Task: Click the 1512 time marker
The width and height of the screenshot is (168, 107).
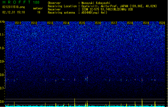Action: pyautogui.click(x=34, y=23)
